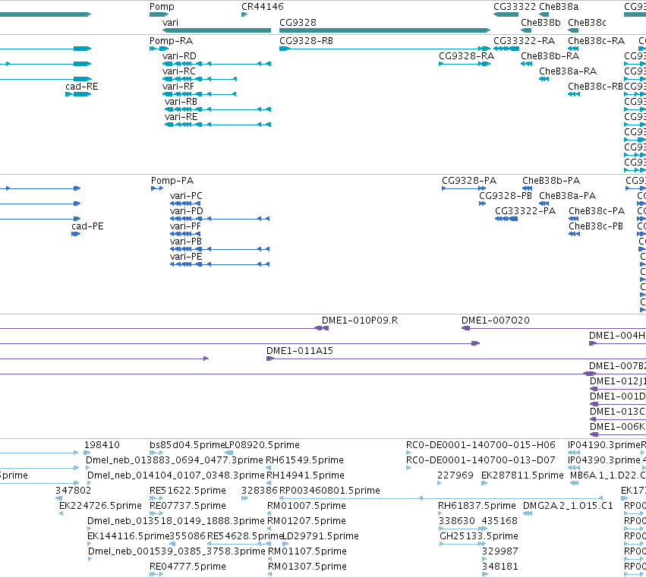The width and height of the screenshot is (646, 578).
Task: Click protein vari-PC
Action: pyautogui.click(x=186, y=196)
